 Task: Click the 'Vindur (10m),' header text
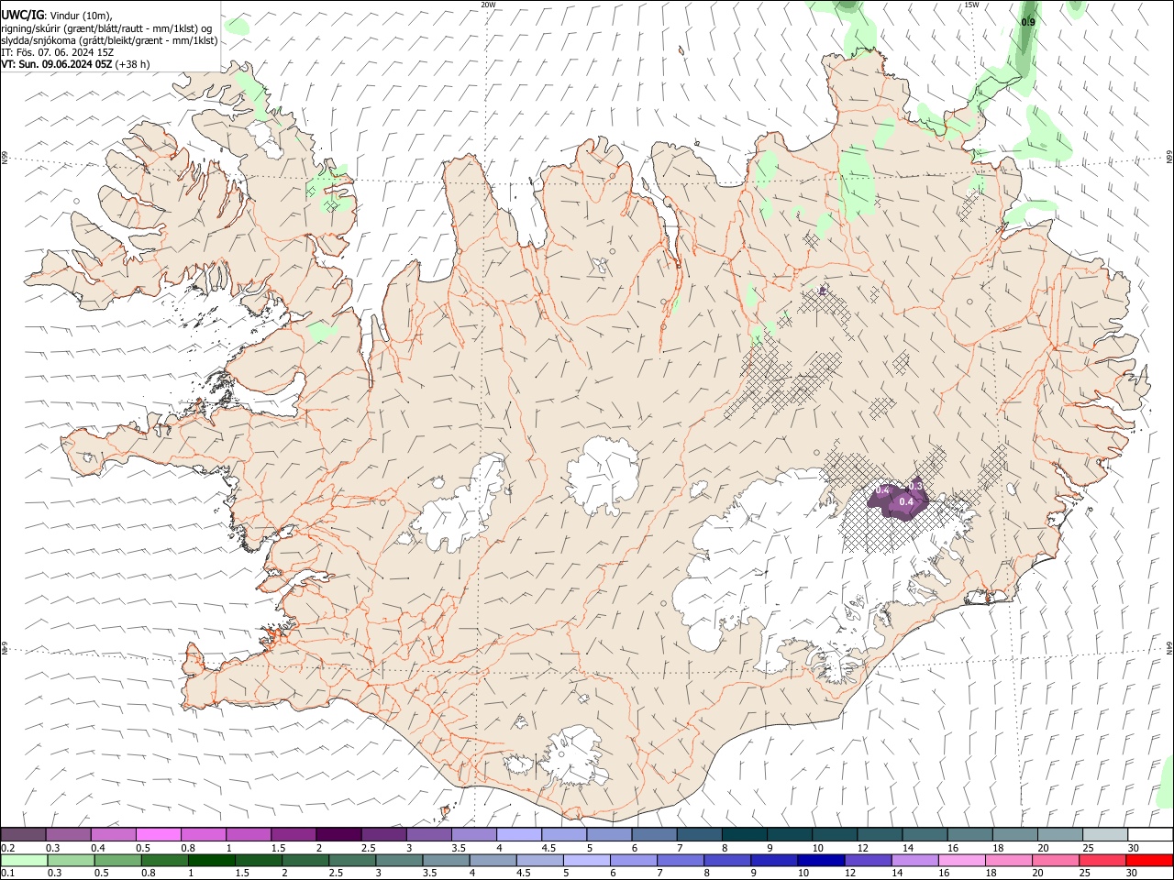[81, 16]
